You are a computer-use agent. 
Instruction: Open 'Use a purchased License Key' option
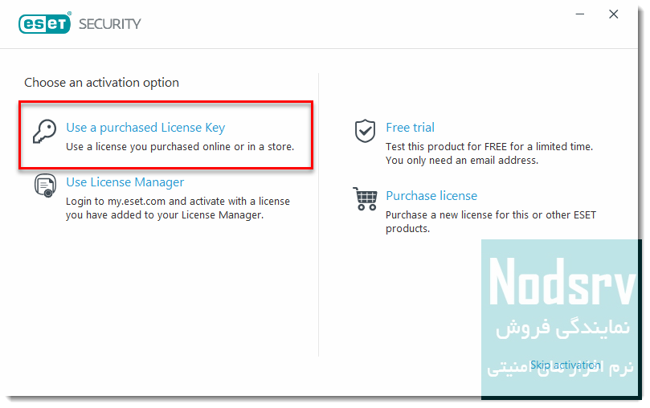pyautogui.click(x=145, y=128)
